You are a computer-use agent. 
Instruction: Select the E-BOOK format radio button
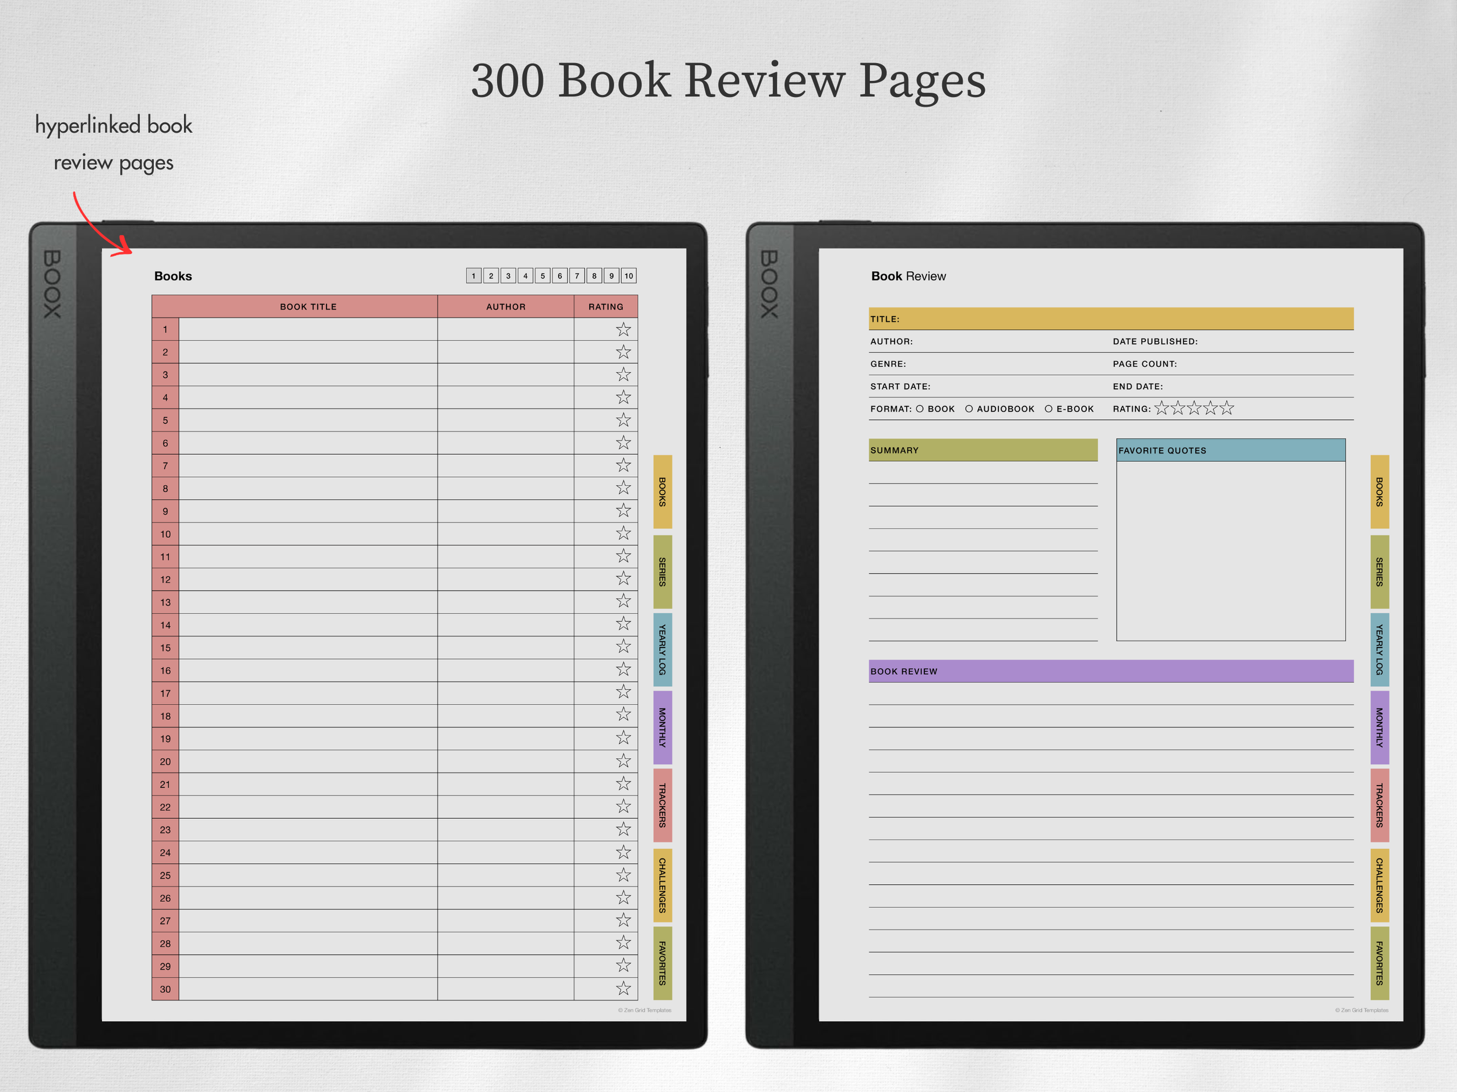(1048, 409)
